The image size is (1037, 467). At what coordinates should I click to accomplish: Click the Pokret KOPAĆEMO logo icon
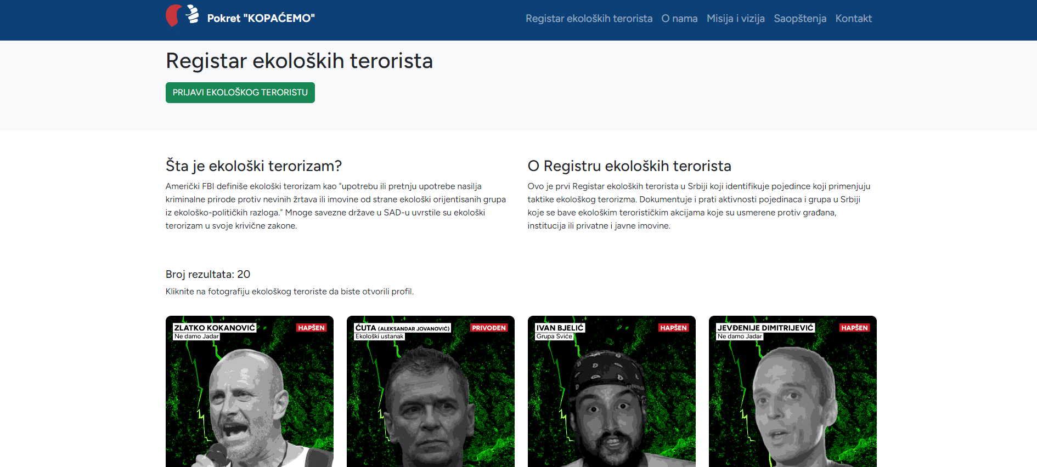182,15
